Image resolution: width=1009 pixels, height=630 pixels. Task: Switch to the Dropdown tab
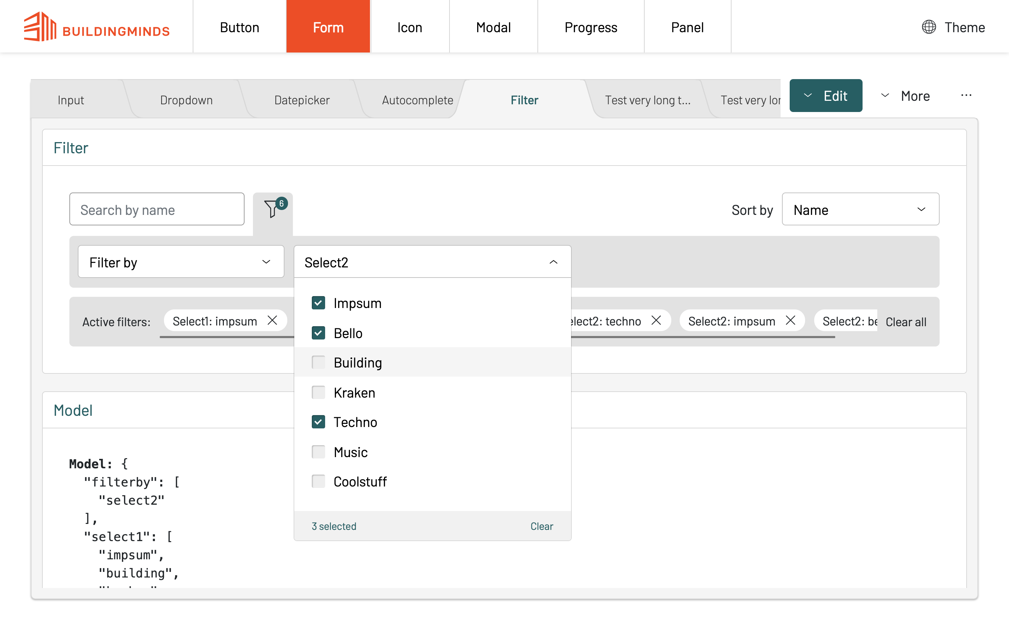186,100
